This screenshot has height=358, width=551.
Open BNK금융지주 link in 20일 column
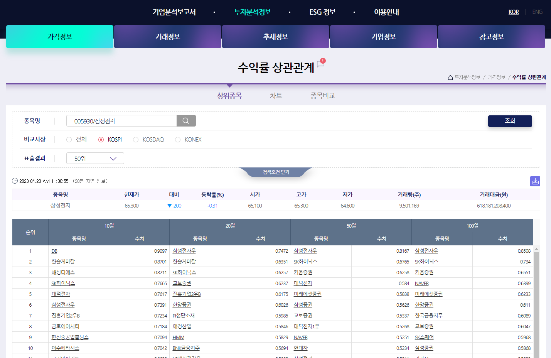click(186, 348)
